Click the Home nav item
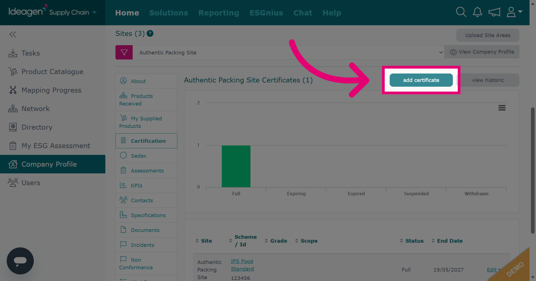The width and height of the screenshot is (536, 281). [x=127, y=13]
